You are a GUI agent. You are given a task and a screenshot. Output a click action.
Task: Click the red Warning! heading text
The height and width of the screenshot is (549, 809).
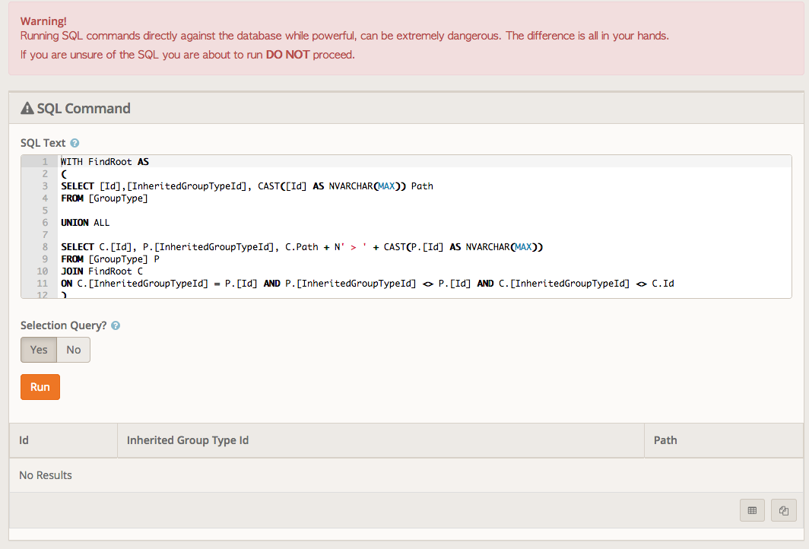(43, 21)
